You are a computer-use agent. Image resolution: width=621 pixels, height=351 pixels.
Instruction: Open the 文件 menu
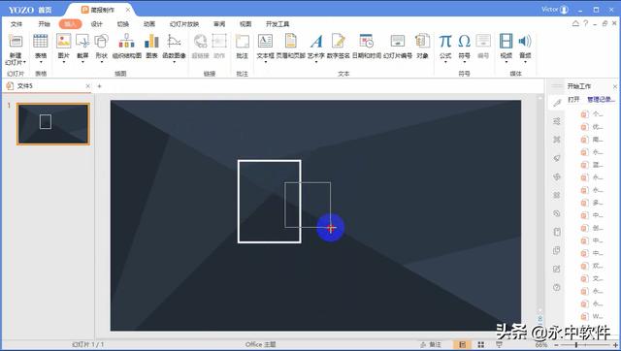coord(16,24)
